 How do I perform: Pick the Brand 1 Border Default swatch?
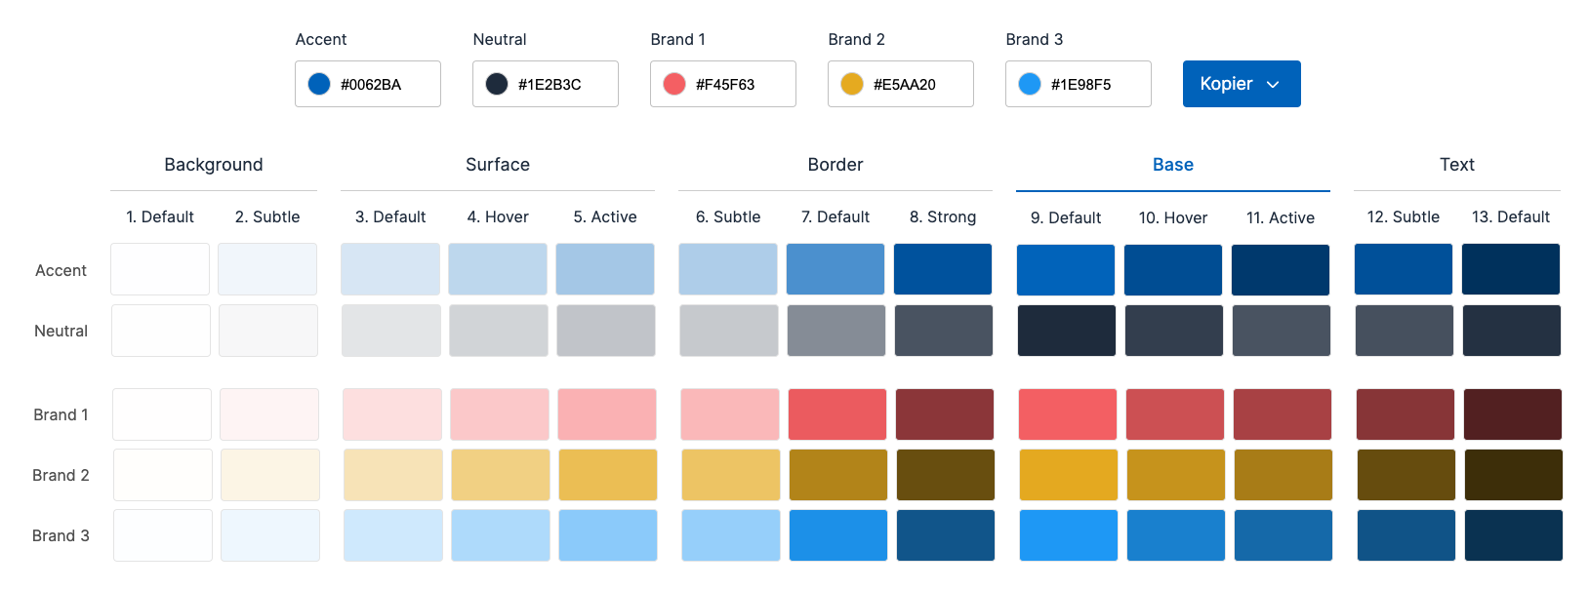[x=837, y=414]
